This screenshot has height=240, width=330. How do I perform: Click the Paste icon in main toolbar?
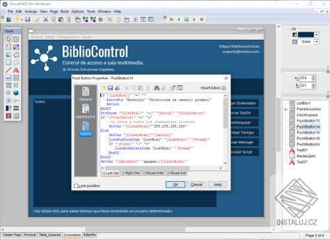[61, 20]
